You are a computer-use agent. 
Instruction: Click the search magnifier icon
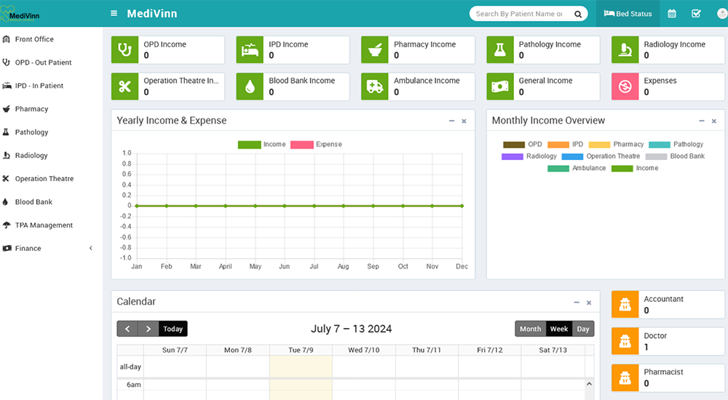coord(578,14)
